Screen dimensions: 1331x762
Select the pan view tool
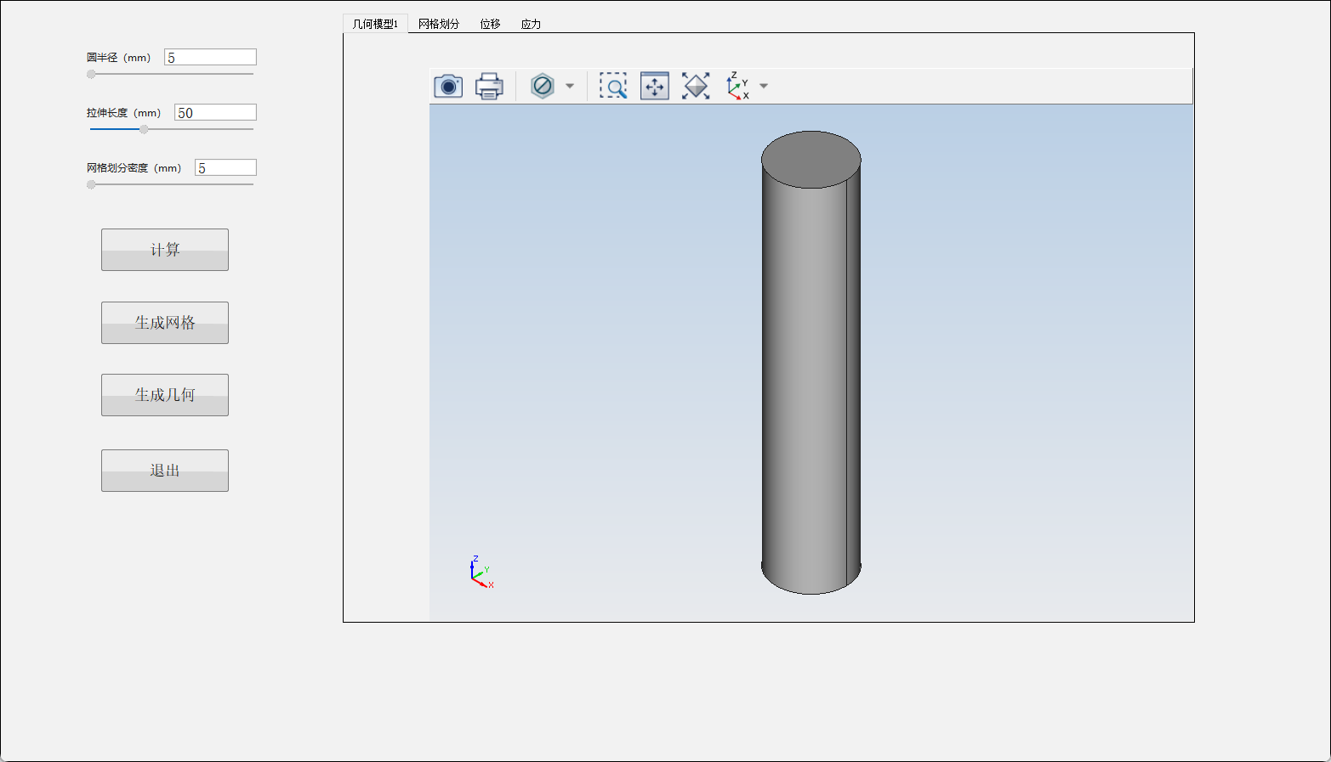click(655, 86)
